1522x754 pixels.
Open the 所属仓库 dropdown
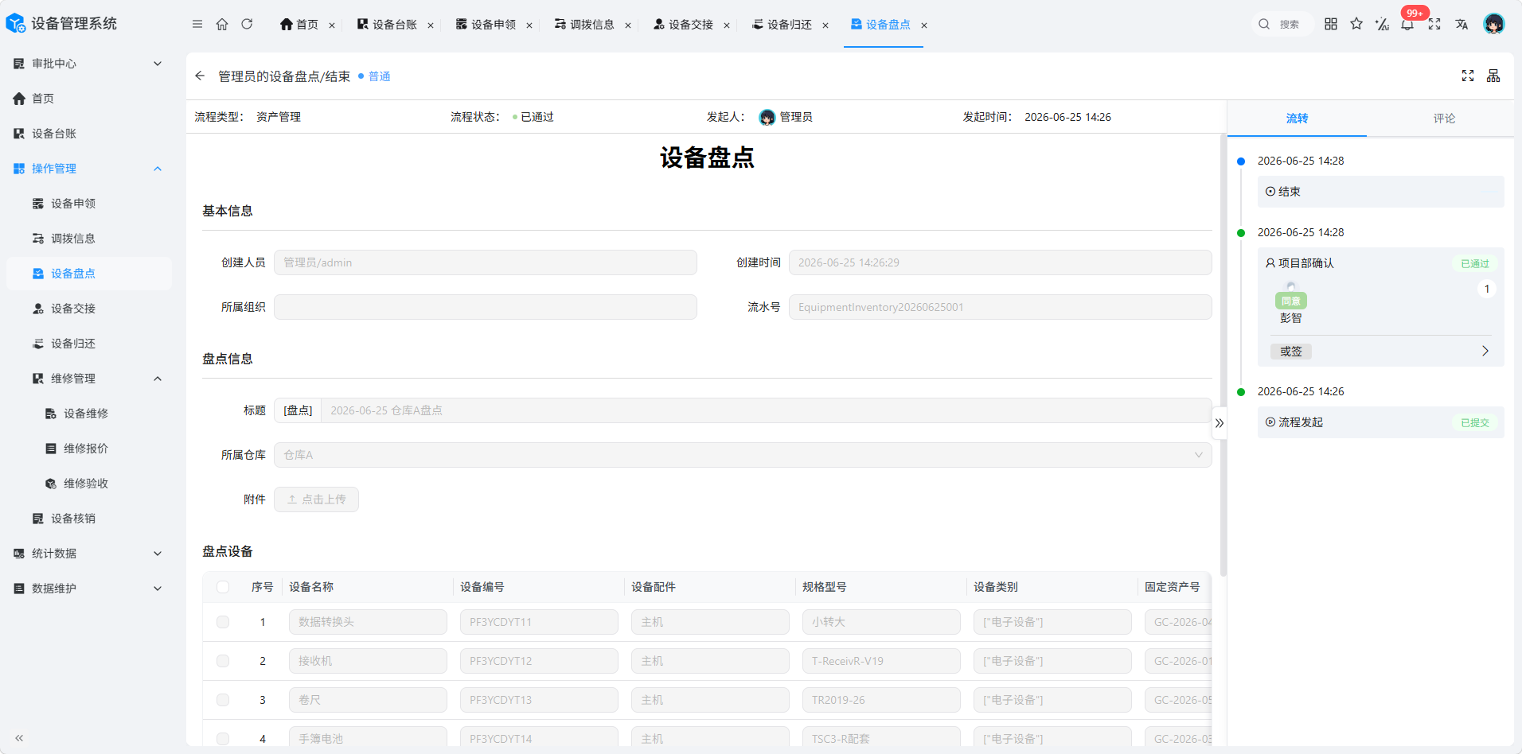pos(743,455)
